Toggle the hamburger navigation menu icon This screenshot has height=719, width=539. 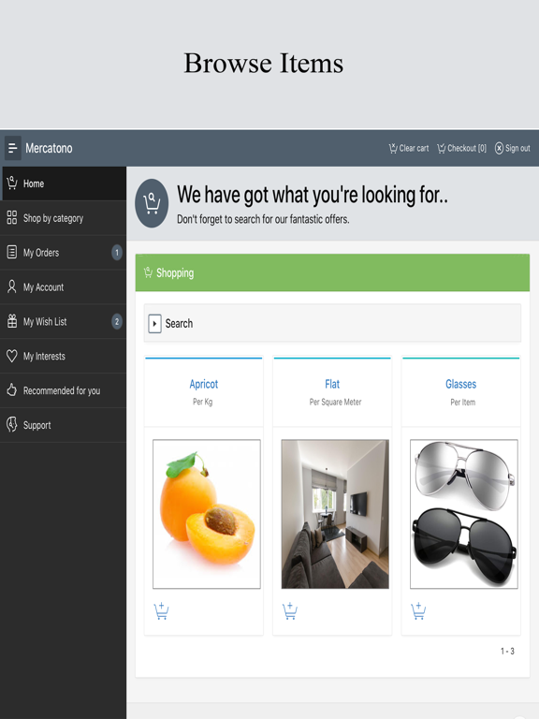(12, 148)
